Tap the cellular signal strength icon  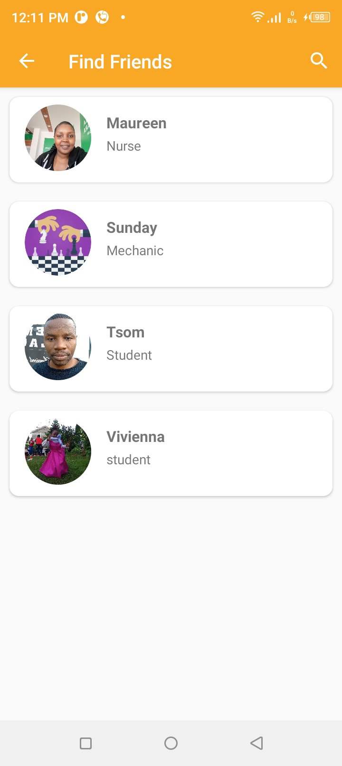tap(274, 18)
